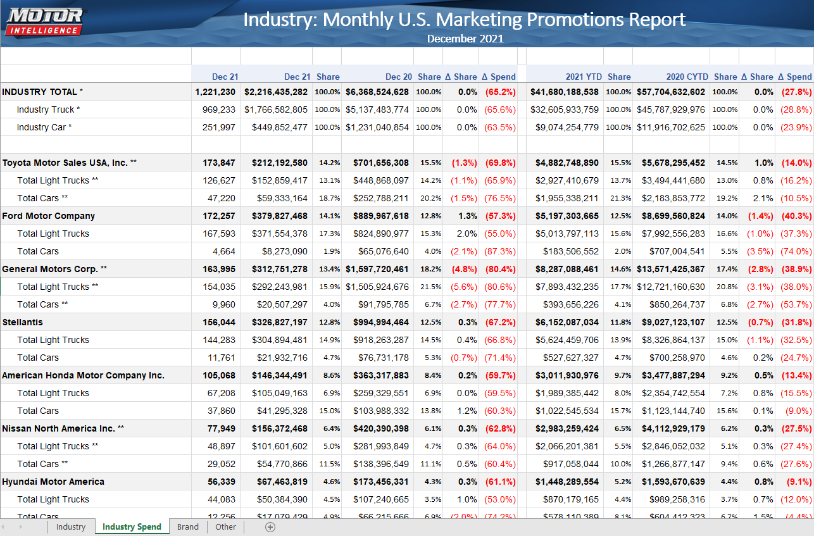Open the Brand sheet tab
This screenshot has width=814, height=536.
(x=187, y=527)
